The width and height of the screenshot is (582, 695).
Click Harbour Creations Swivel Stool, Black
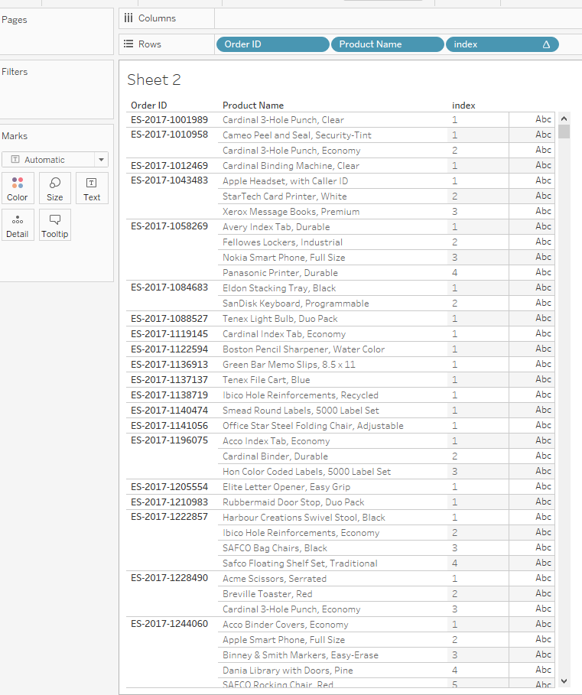(x=304, y=518)
